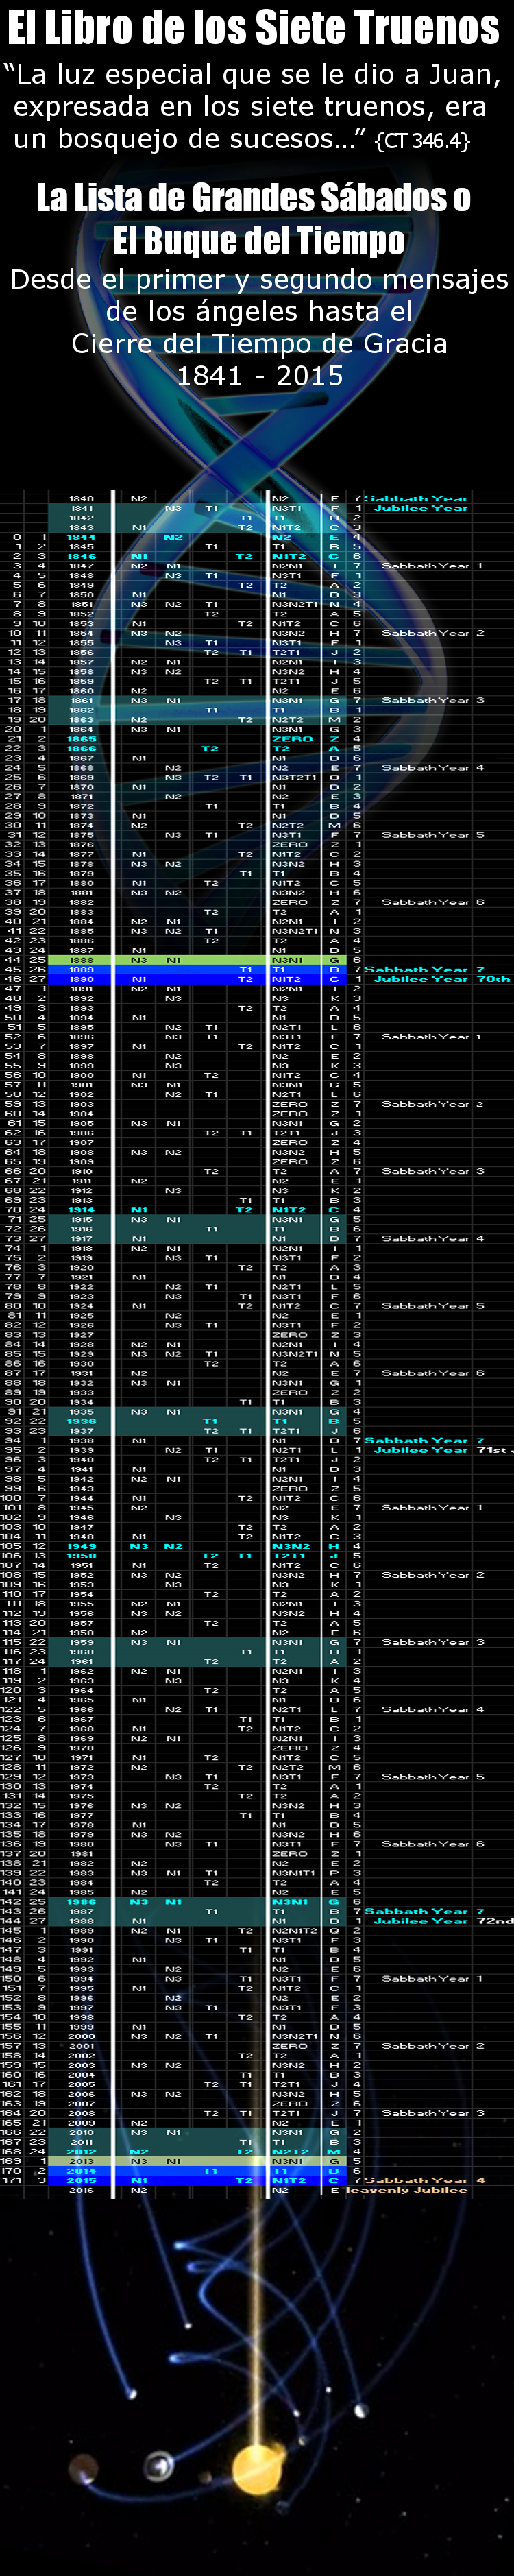This screenshot has height=2576, width=514.
Task: Click the highlighted year 2012
Action: tap(81, 2152)
